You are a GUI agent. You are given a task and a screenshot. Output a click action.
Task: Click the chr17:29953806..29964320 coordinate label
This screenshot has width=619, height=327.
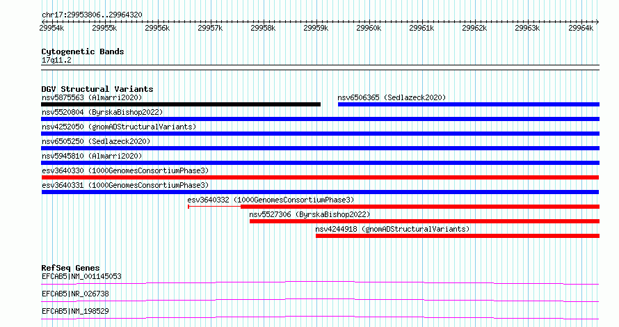(92, 15)
